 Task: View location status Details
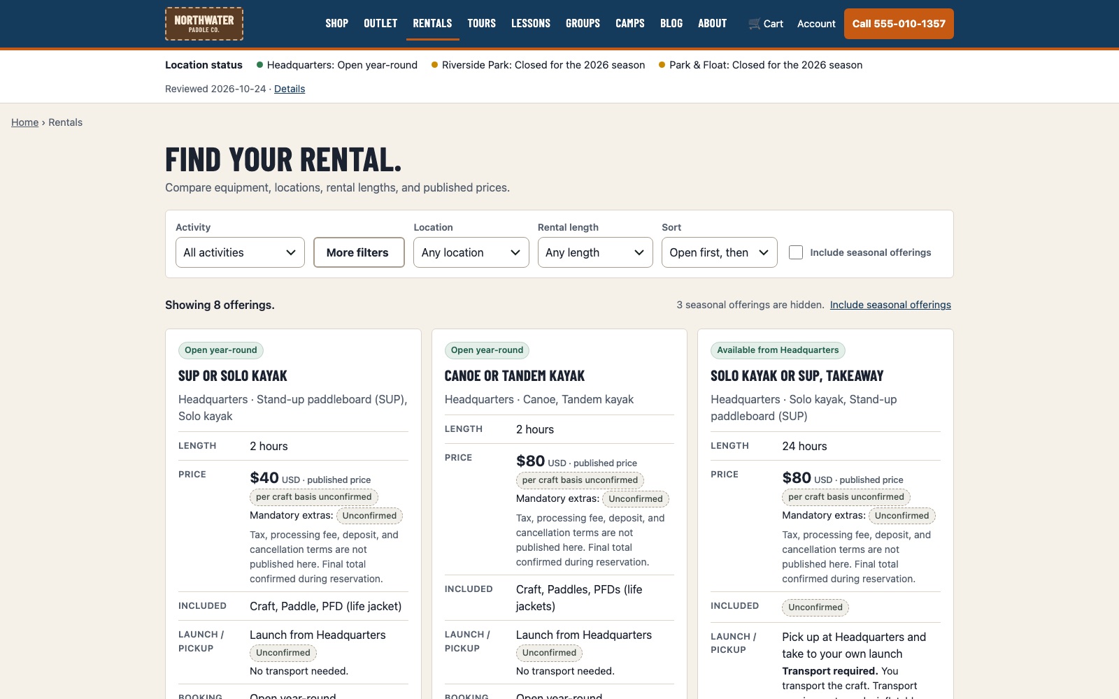coord(290,89)
